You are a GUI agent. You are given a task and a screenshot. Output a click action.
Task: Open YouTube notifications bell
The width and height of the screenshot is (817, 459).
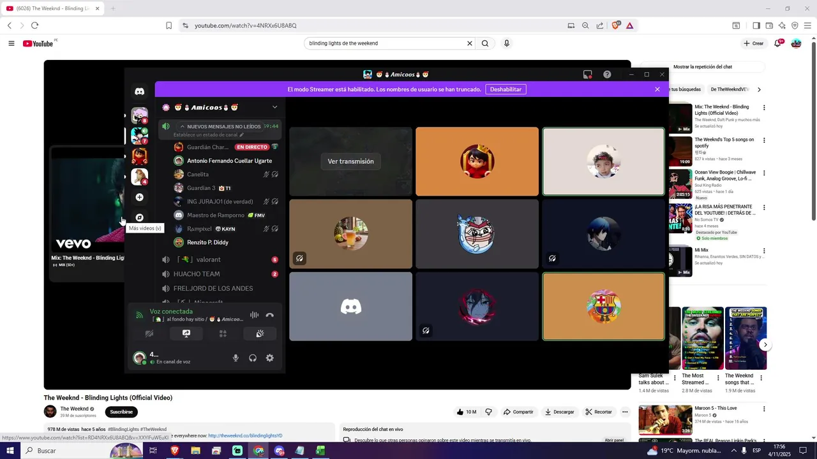pos(778,43)
